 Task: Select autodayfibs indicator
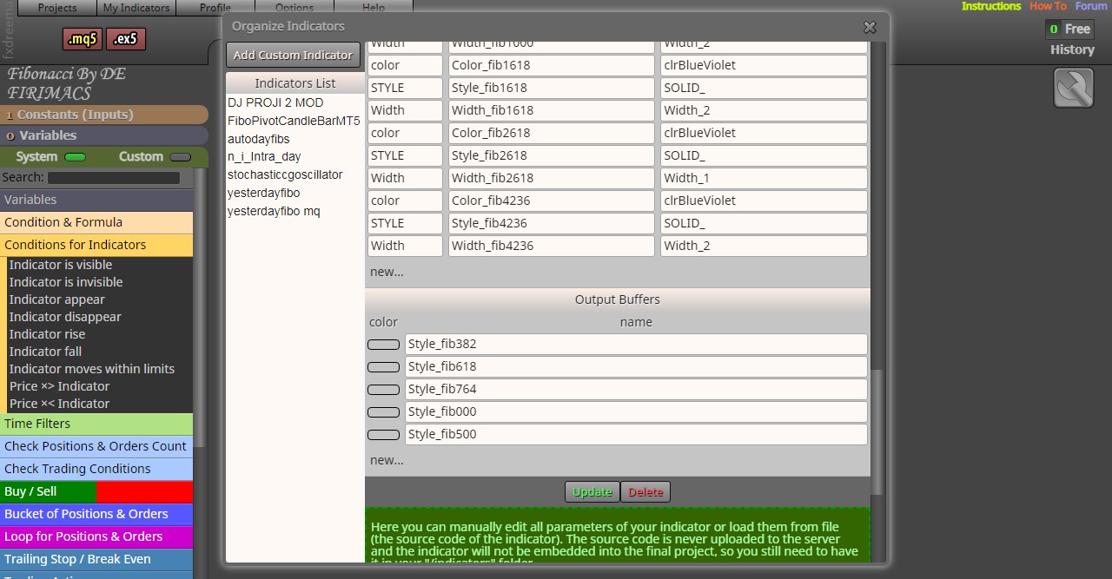click(259, 139)
